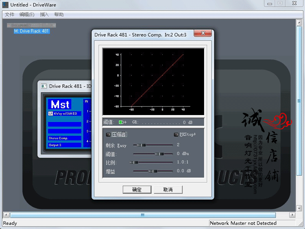Close the DriveWare main window
The height and width of the screenshot is (229, 305).
[x=294, y=4]
